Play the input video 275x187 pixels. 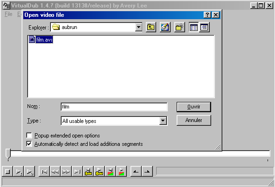coord(19,172)
